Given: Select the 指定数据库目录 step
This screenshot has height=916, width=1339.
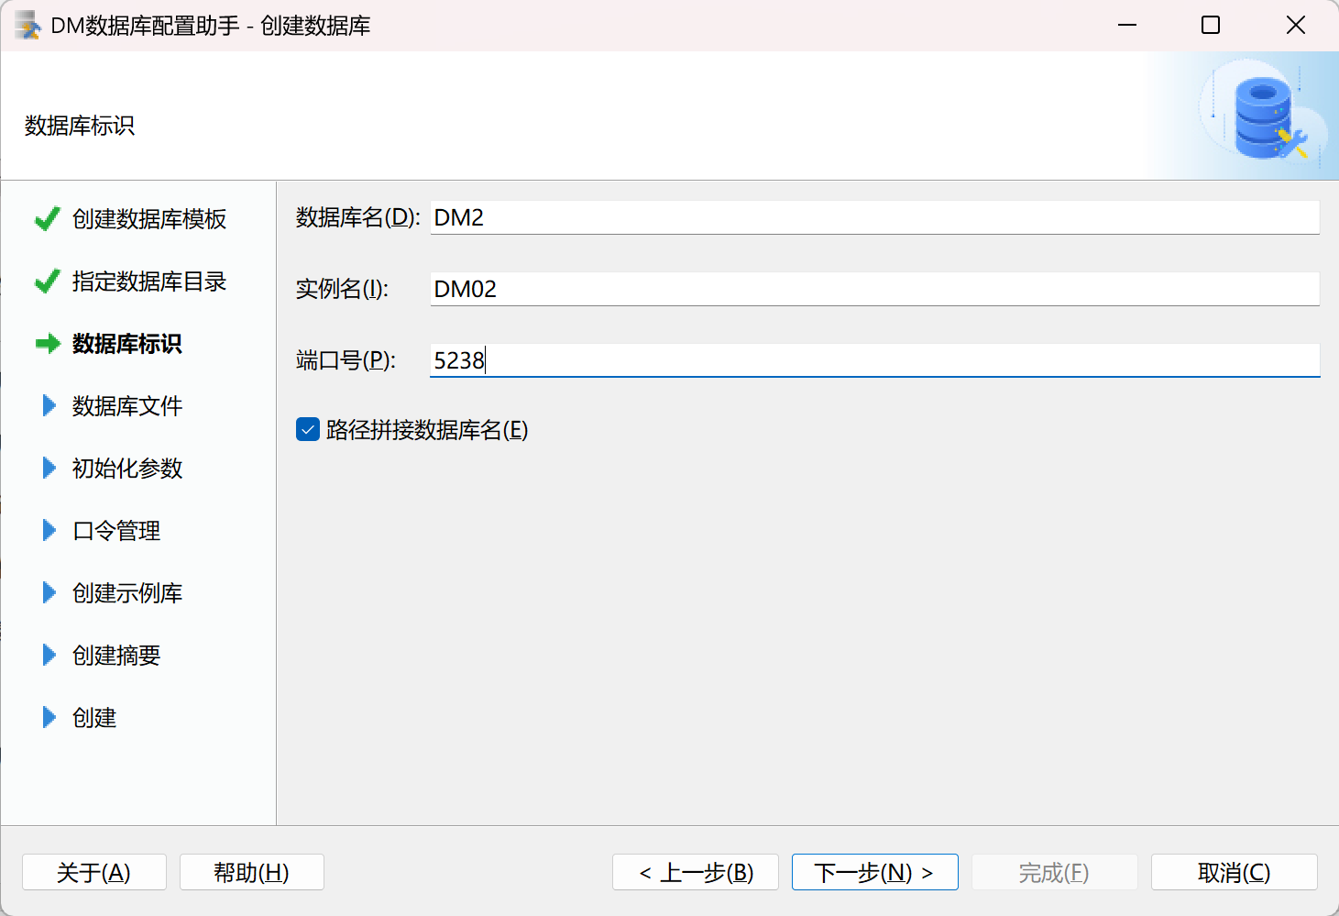Looking at the screenshot, I should (149, 281).
